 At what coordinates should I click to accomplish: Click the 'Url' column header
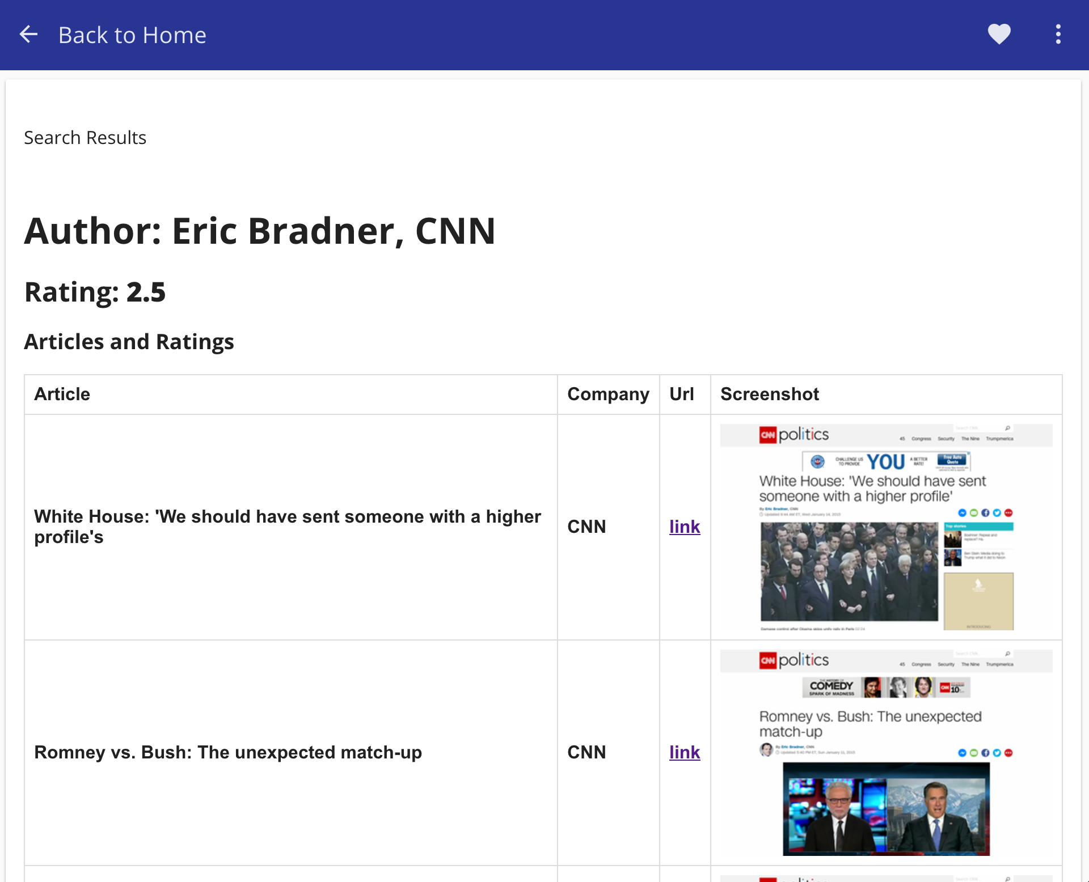click(x=681, y=394)
